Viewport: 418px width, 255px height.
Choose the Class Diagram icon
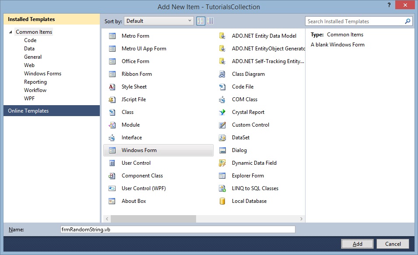click(222, 74)
